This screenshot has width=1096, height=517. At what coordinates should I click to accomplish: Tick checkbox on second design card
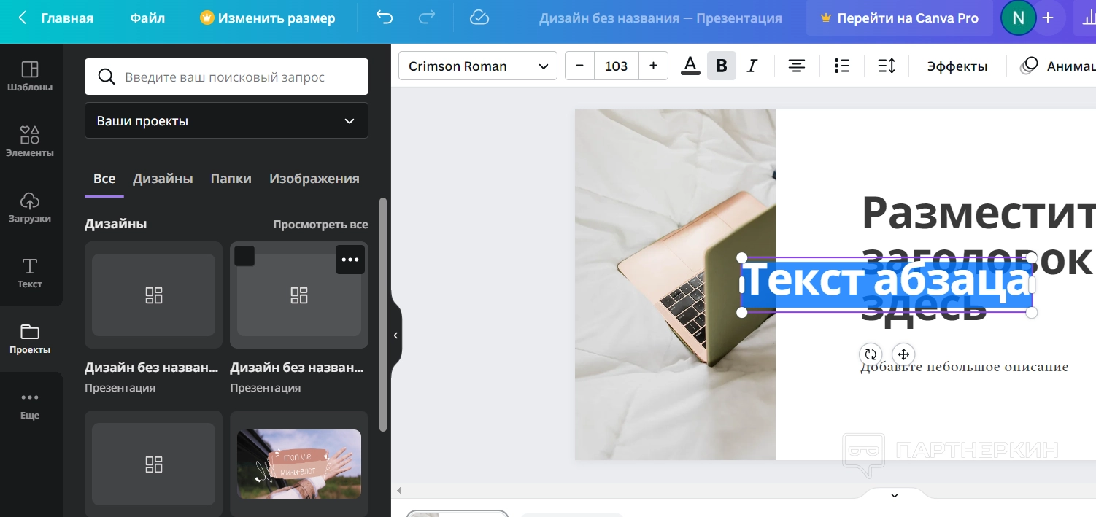coord(244,256)
